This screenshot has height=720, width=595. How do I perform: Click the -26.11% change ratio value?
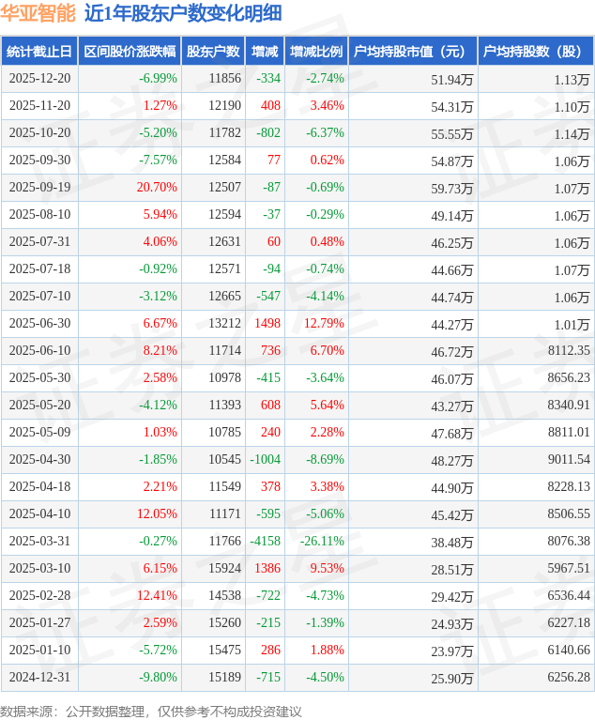pyautogui.click(x=324, y=542)
